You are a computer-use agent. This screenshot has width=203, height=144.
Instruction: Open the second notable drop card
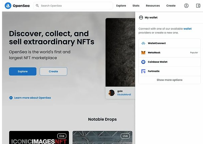click(x=103, y=137)
